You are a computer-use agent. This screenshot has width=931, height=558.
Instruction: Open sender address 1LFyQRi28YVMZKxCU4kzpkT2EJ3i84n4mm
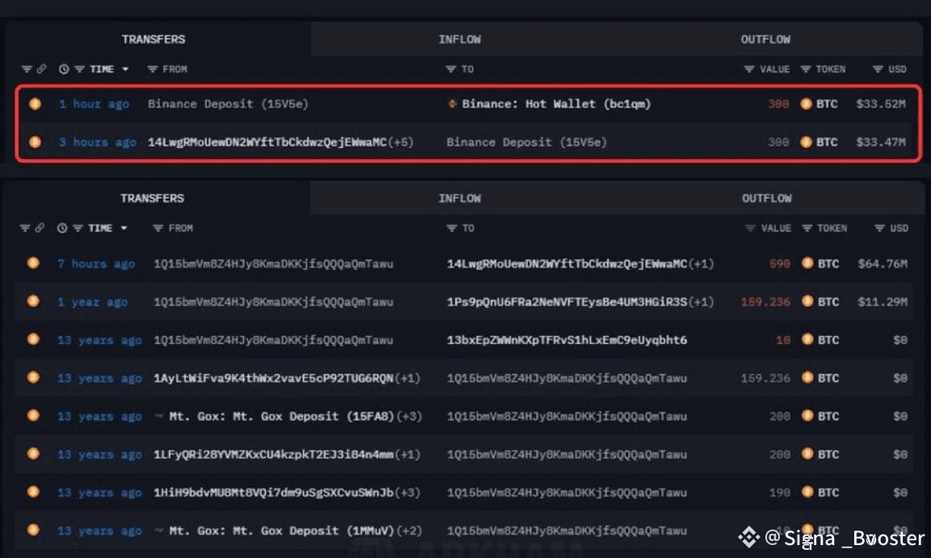point(274,454)
